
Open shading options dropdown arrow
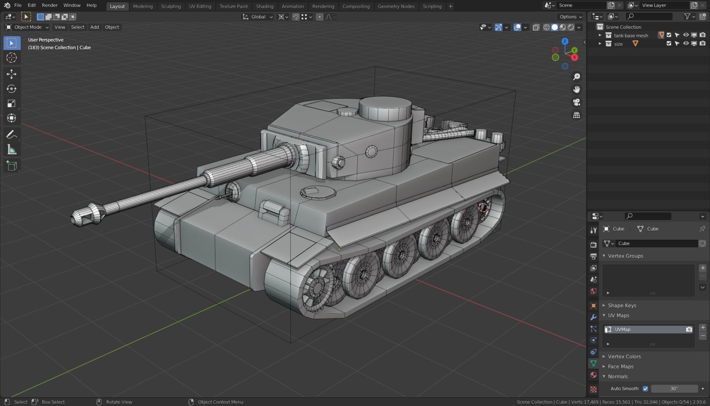click(579, 27)
